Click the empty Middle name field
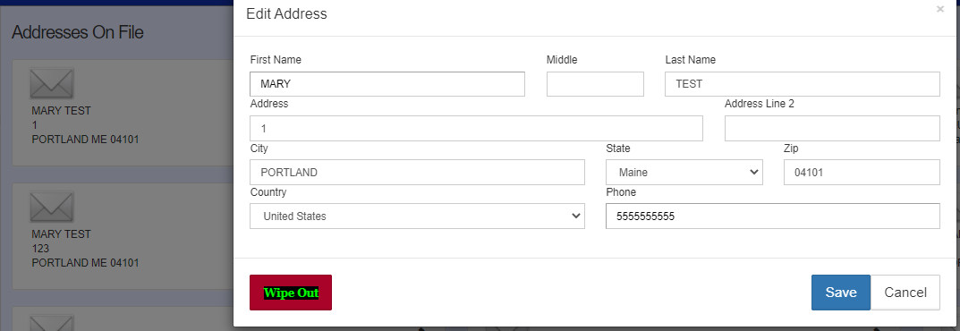 [595, 84]
